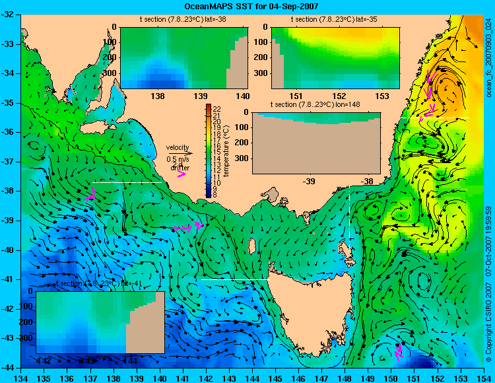Click the vertical 'ocean_fc_20070903_024' label
495x383 pixels.
pos(488,57)
